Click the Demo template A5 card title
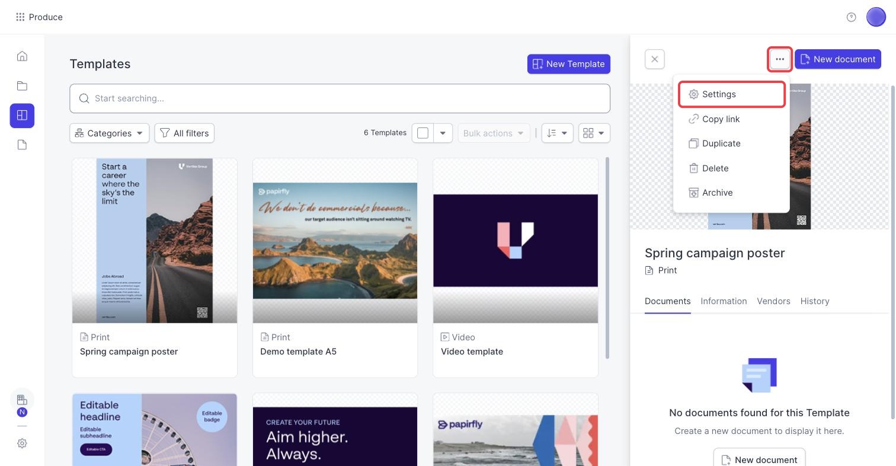Screen dimensions: 896x466 (x=298, y=352)
